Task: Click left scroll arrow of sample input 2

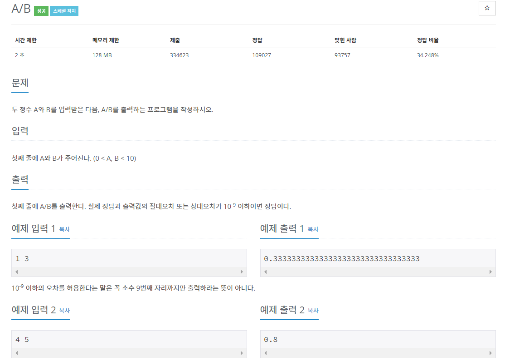Action: [17, 353]
